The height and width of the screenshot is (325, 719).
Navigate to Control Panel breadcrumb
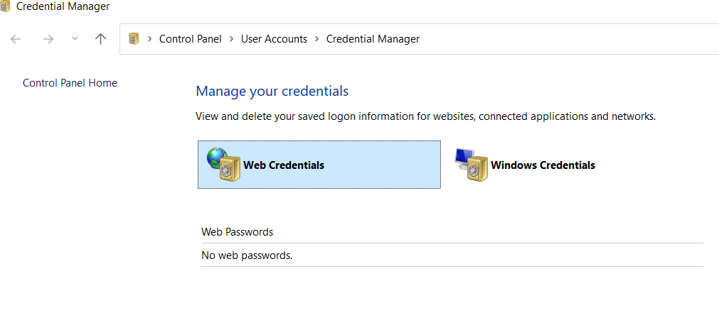click(x=191, y=39)
